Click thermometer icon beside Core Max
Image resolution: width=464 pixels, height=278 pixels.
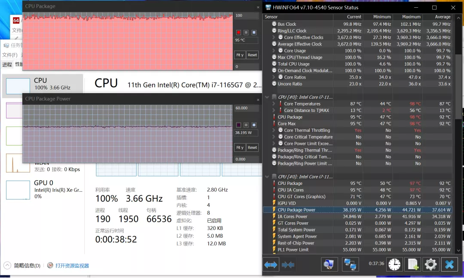coord(274,124)
